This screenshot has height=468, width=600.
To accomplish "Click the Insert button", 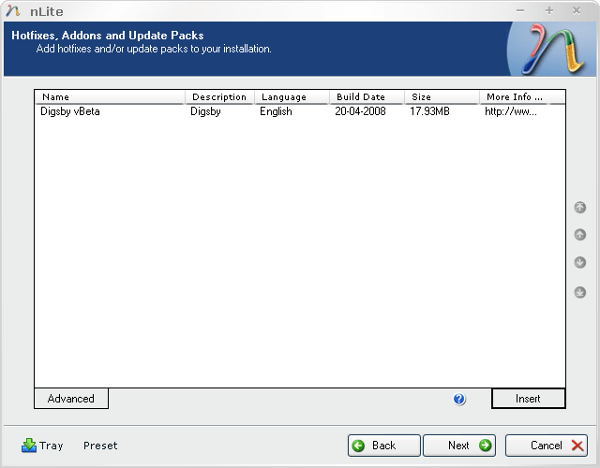I will (528, 399).
